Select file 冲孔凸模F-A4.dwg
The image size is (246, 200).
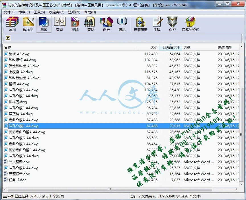[x=23, y=96]
